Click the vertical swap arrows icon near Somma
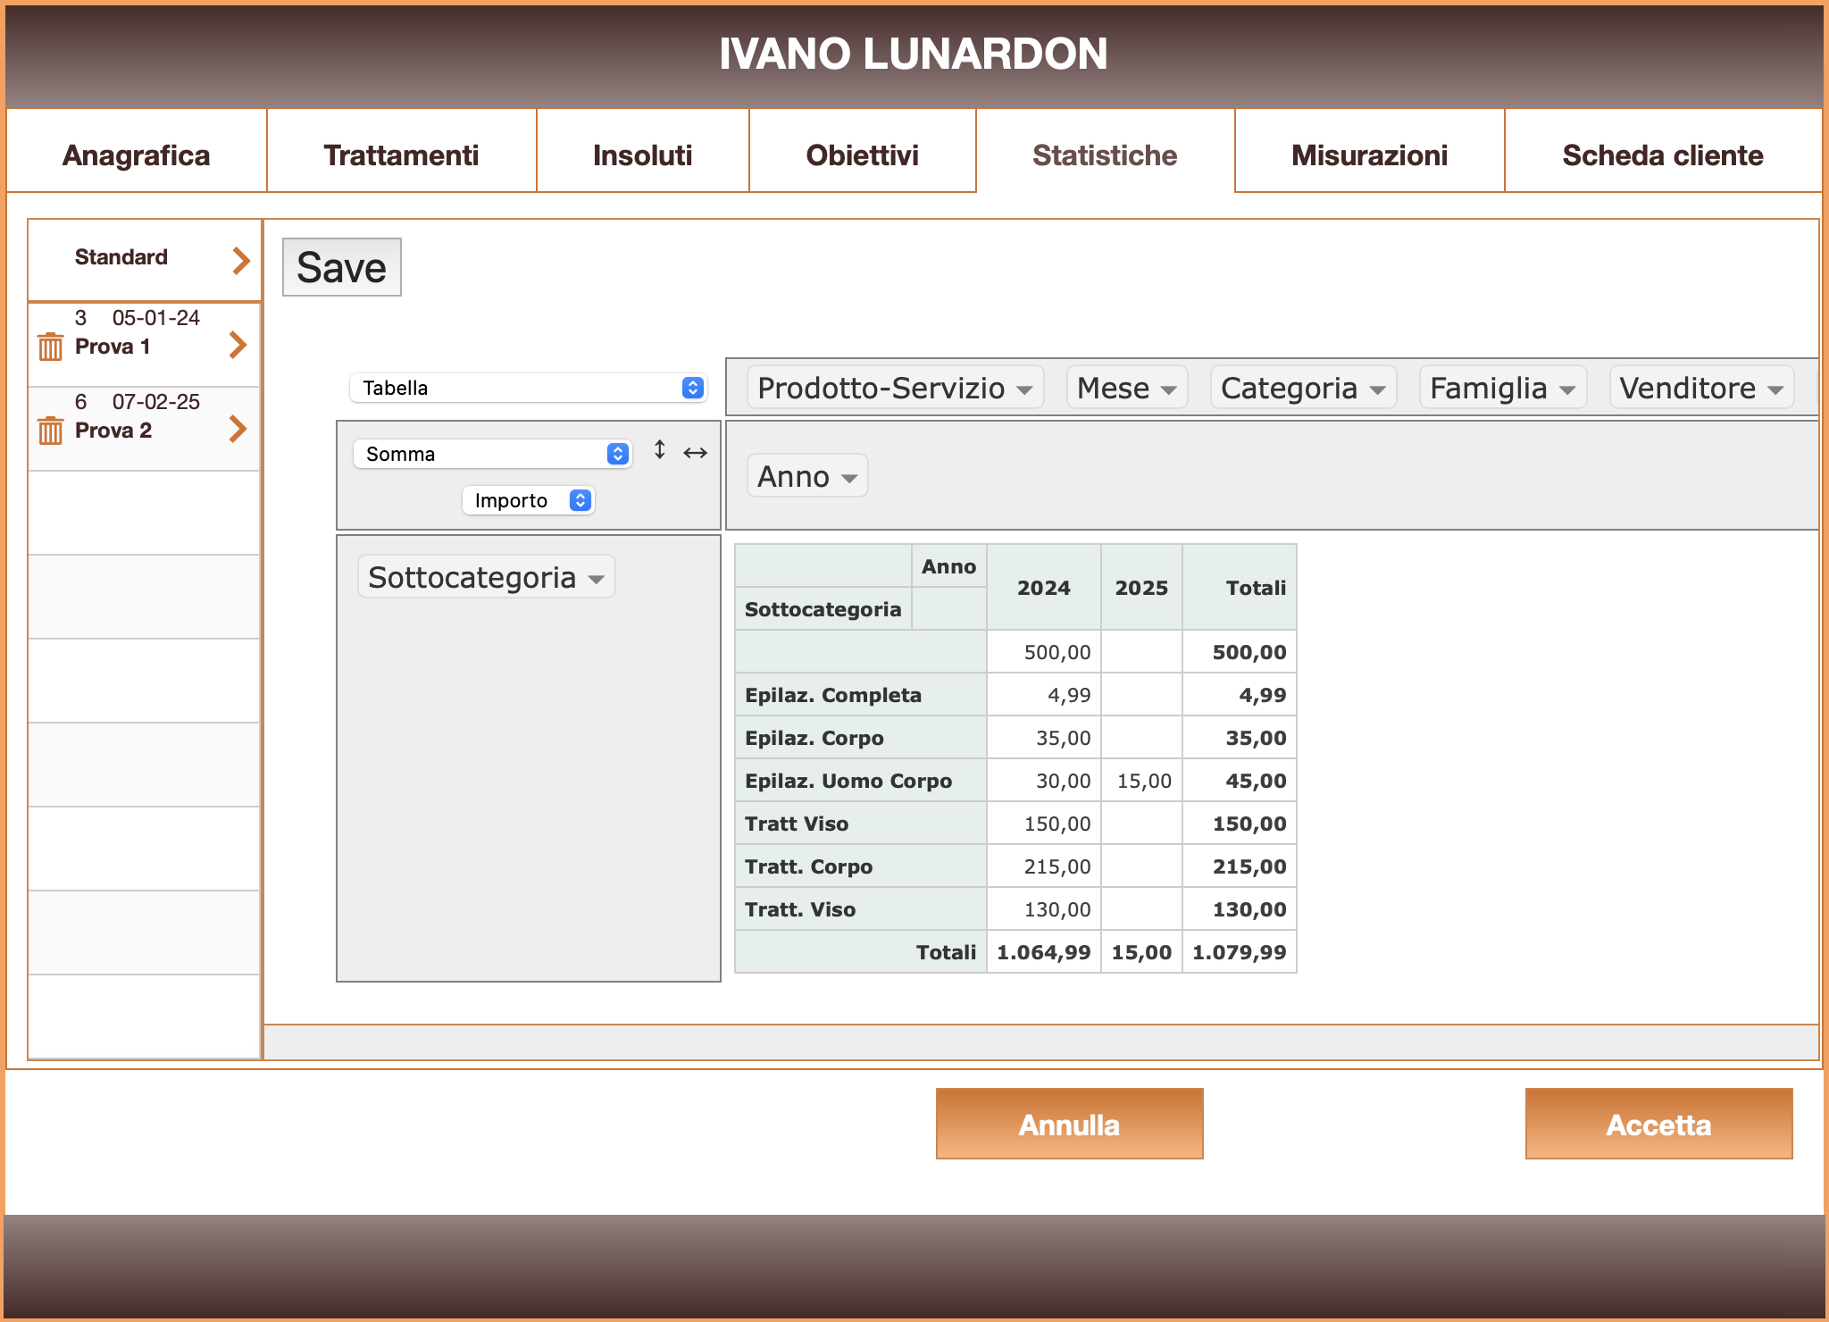The image size is (1829, 1322). tap(660, 451)
